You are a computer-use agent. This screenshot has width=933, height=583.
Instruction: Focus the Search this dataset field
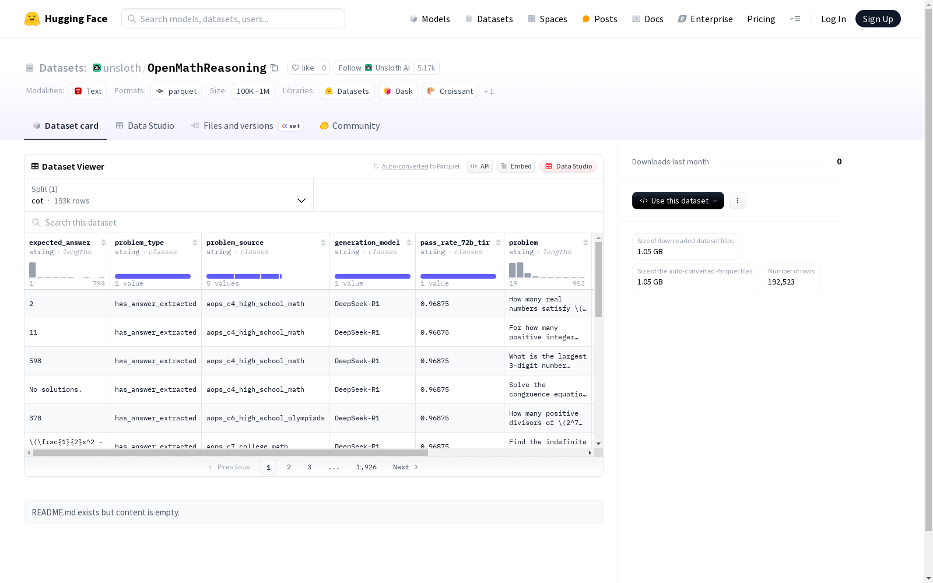pos(314,223)
